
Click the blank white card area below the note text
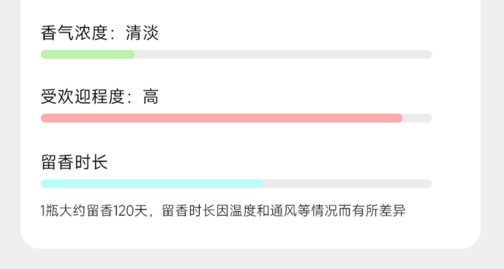(x=252, y=233)
